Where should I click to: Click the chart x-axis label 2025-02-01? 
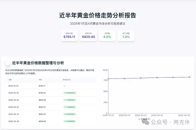pos(124,115)
